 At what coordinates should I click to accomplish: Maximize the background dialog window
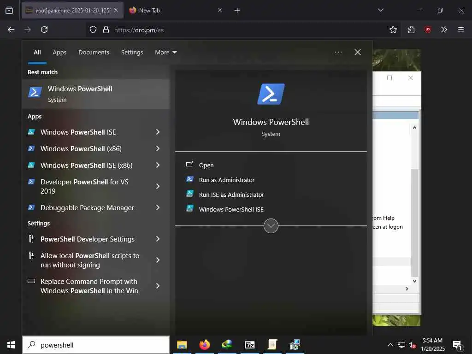point(389,78)
